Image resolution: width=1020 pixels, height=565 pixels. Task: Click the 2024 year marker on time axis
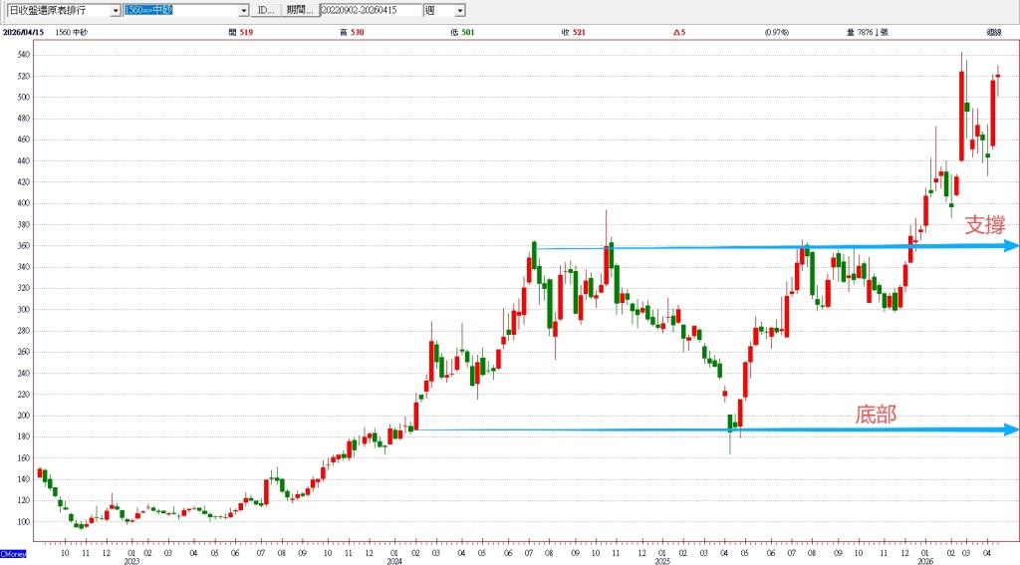(x=395, y=561)
